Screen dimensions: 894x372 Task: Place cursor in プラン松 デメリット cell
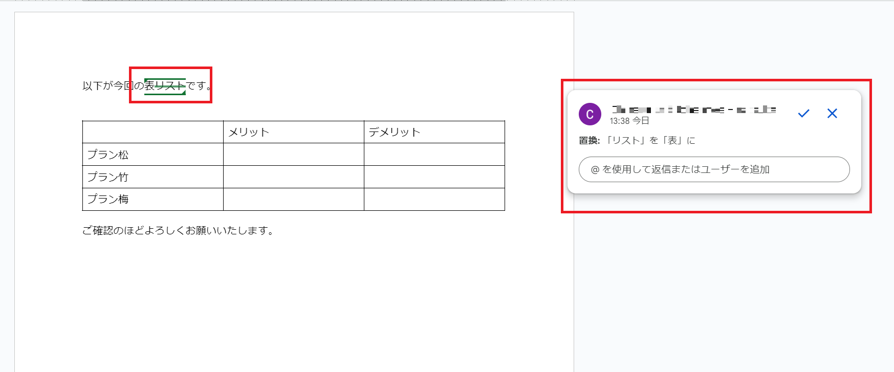(x=434, y=155)
